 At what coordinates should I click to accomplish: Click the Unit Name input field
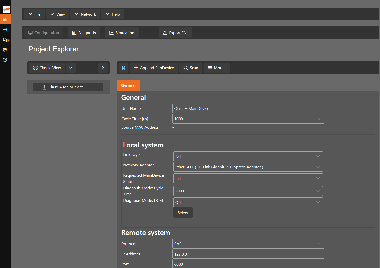(248, 108)
